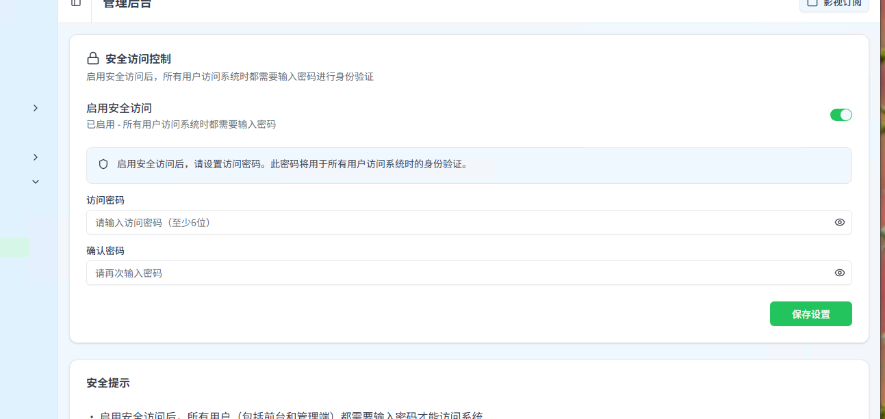This screenshot has height=419, width=885.
Task: Collapse the downward-pointing sidebar chevron
Action: point(35,181)
